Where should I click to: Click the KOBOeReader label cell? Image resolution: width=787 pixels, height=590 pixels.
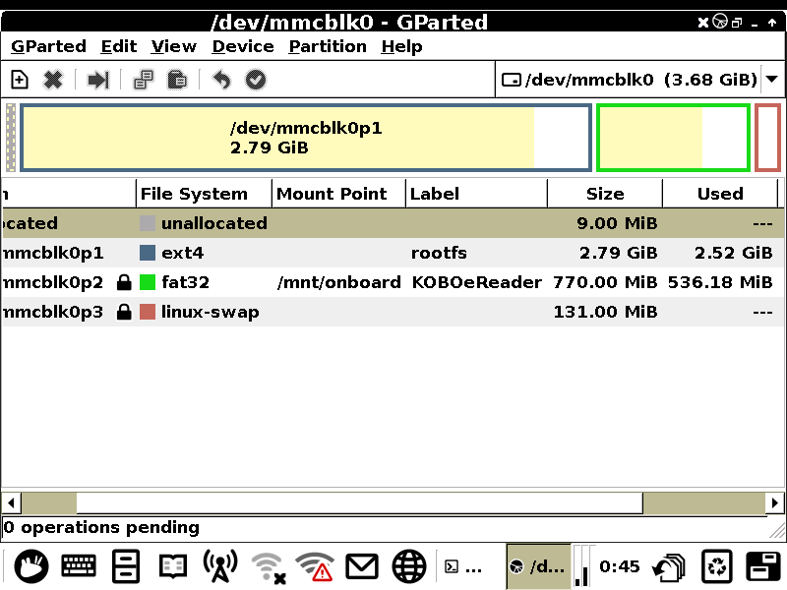[476, 282]
